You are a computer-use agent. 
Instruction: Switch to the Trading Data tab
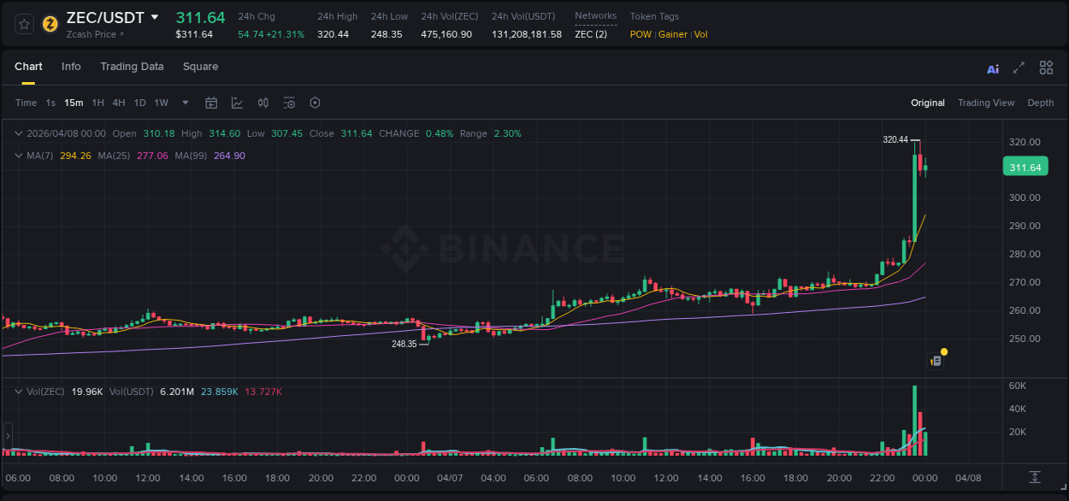click(132, 66)
